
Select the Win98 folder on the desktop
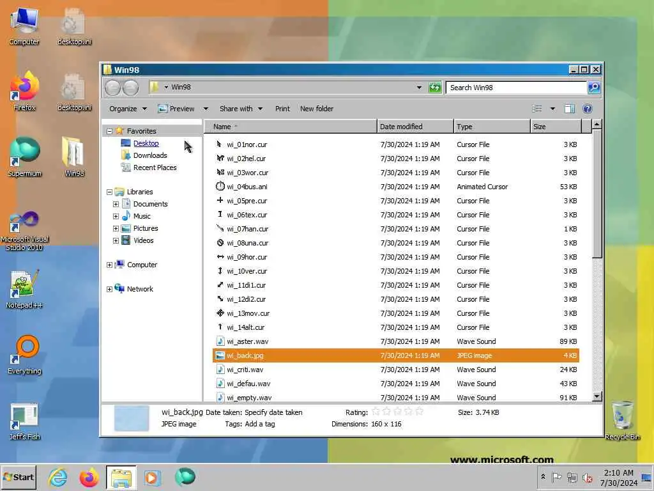click(x=74, y=157)
